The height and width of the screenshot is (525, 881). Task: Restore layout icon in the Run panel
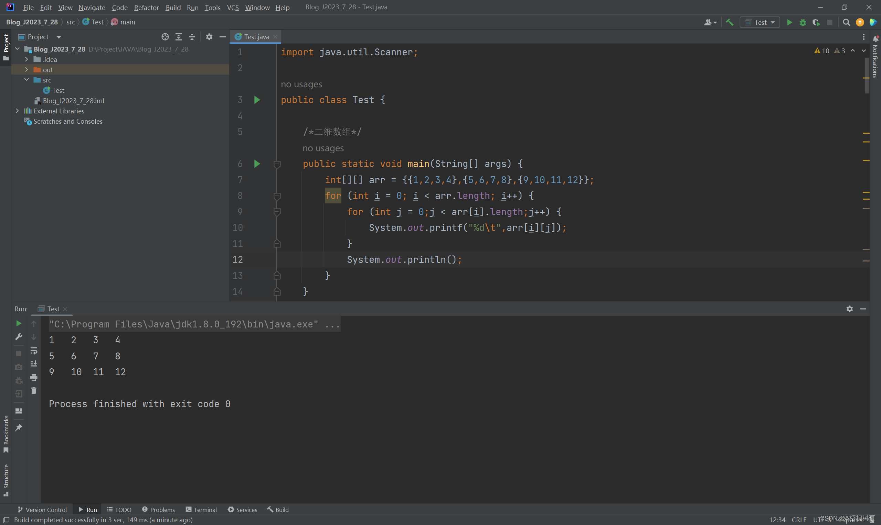19,411
